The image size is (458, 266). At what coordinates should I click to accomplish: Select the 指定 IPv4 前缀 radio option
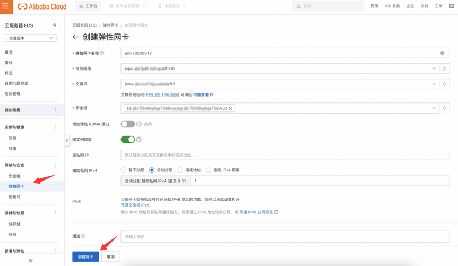click(209, 170)
